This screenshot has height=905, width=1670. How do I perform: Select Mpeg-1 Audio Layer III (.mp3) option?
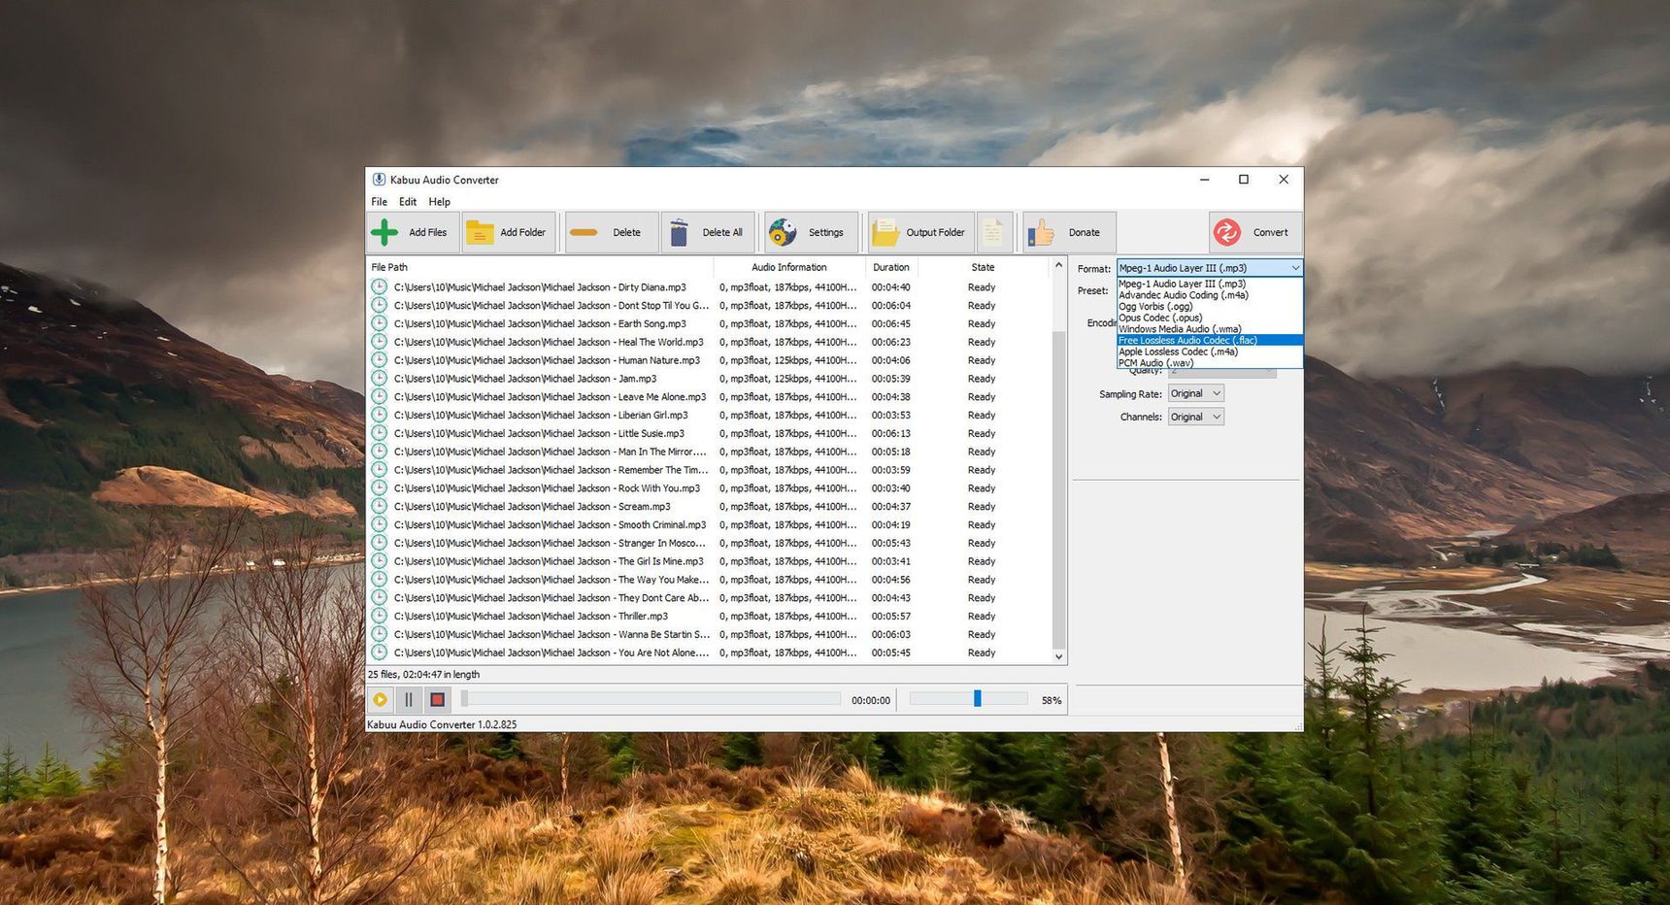coord(1210,284)
